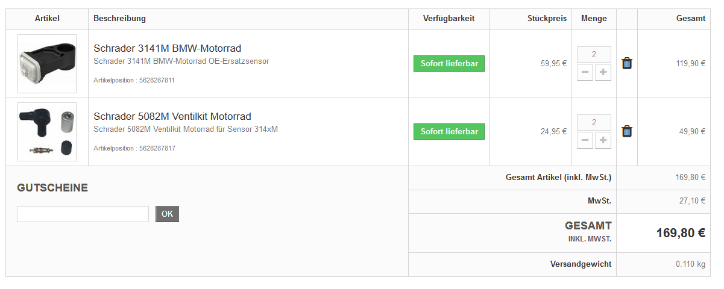
Task: Increase quantity of Schrader 3141M sensor
Action: click(x=603, y=73)
